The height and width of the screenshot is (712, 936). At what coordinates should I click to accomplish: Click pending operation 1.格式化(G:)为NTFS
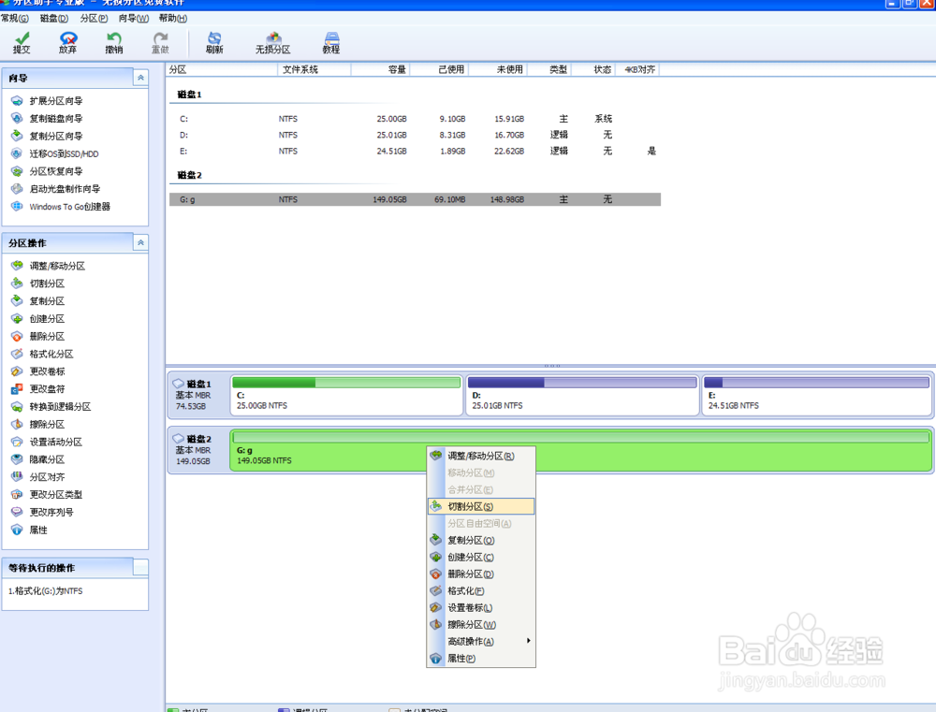point(45,591)
